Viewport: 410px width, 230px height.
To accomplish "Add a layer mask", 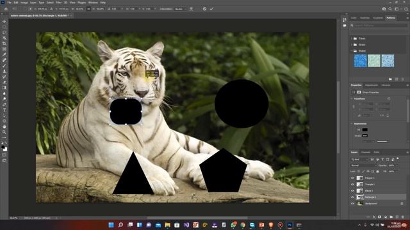I will (380, 217).
